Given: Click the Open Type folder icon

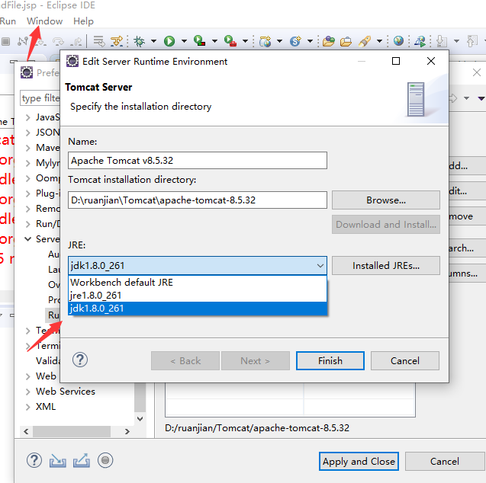Looking at the screenshot, I should click(x=329, y=41).
